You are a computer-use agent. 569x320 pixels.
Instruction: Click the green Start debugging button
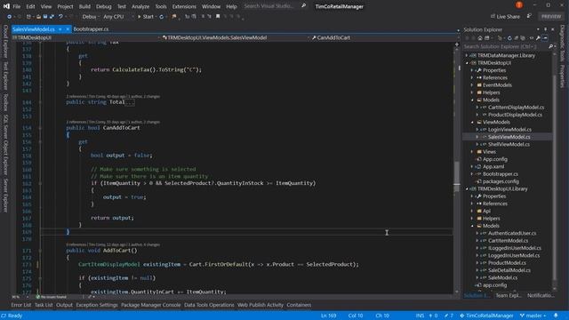[146, 17]
